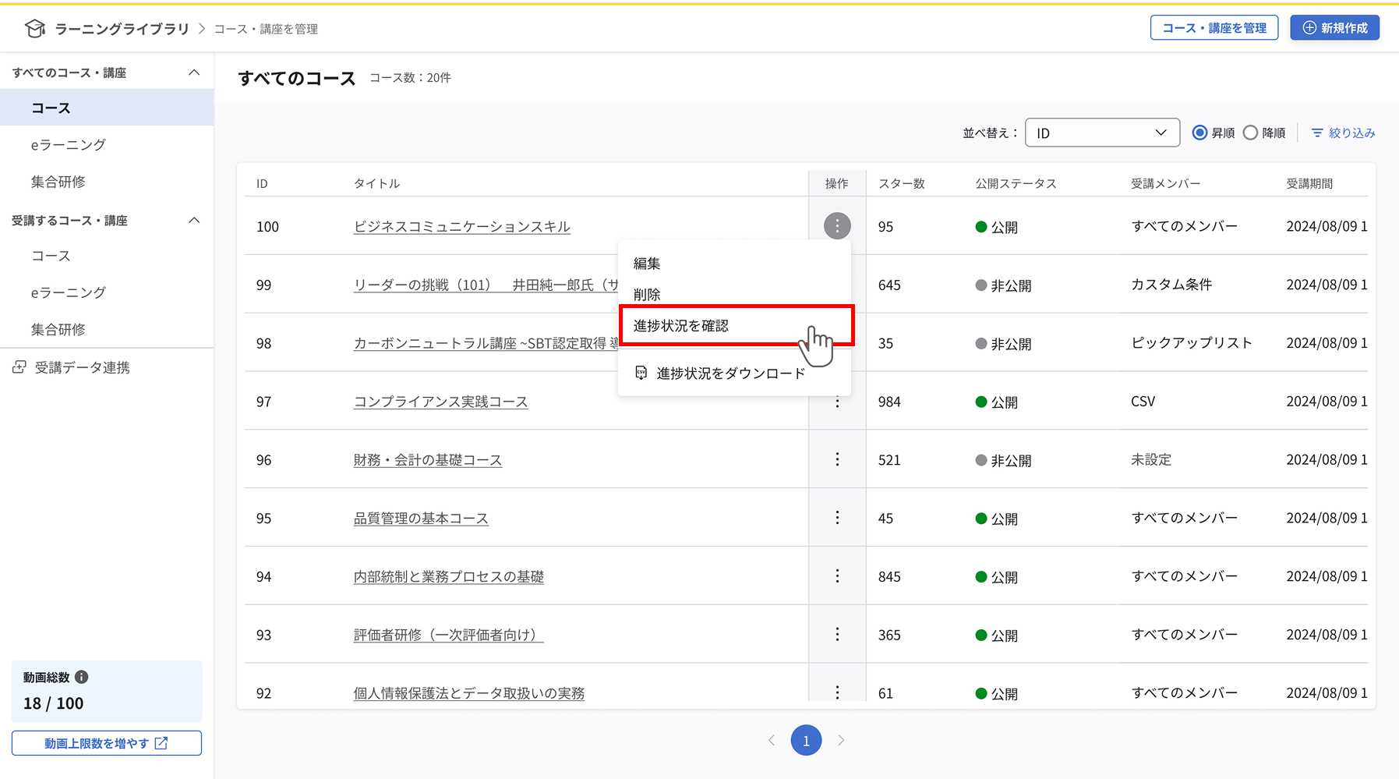Click the 新規作成 button
This screenshot has height=779, width=1399.
click(x=1335, y=28)
